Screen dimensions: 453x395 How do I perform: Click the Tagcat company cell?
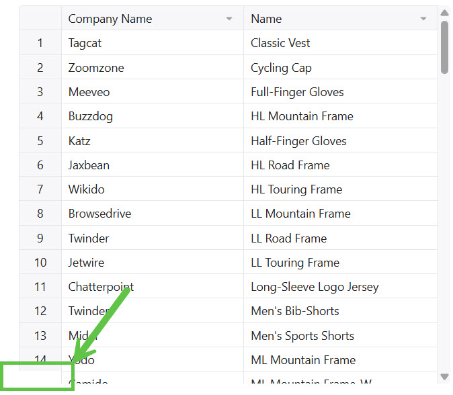(x=85, y=43)
